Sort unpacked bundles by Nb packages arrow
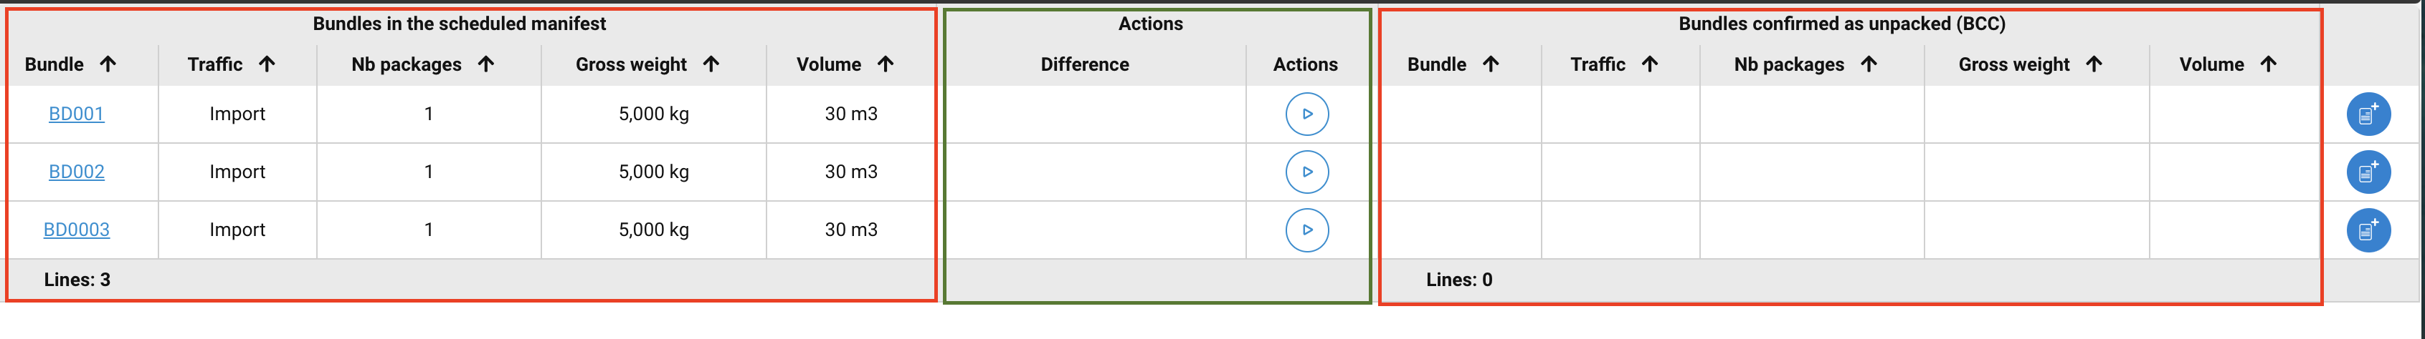The height and width of the screenshot is (339, 2425). pos(1869,64)
